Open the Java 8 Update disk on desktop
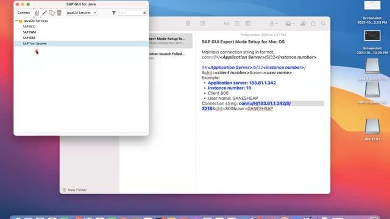 coord(372,69)
